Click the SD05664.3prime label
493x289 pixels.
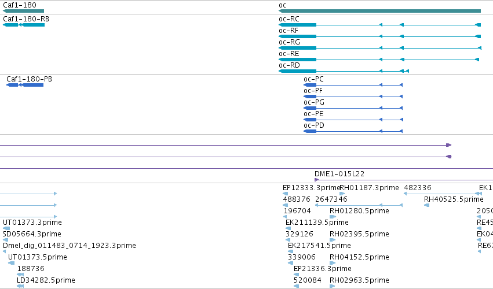point(32,234)
